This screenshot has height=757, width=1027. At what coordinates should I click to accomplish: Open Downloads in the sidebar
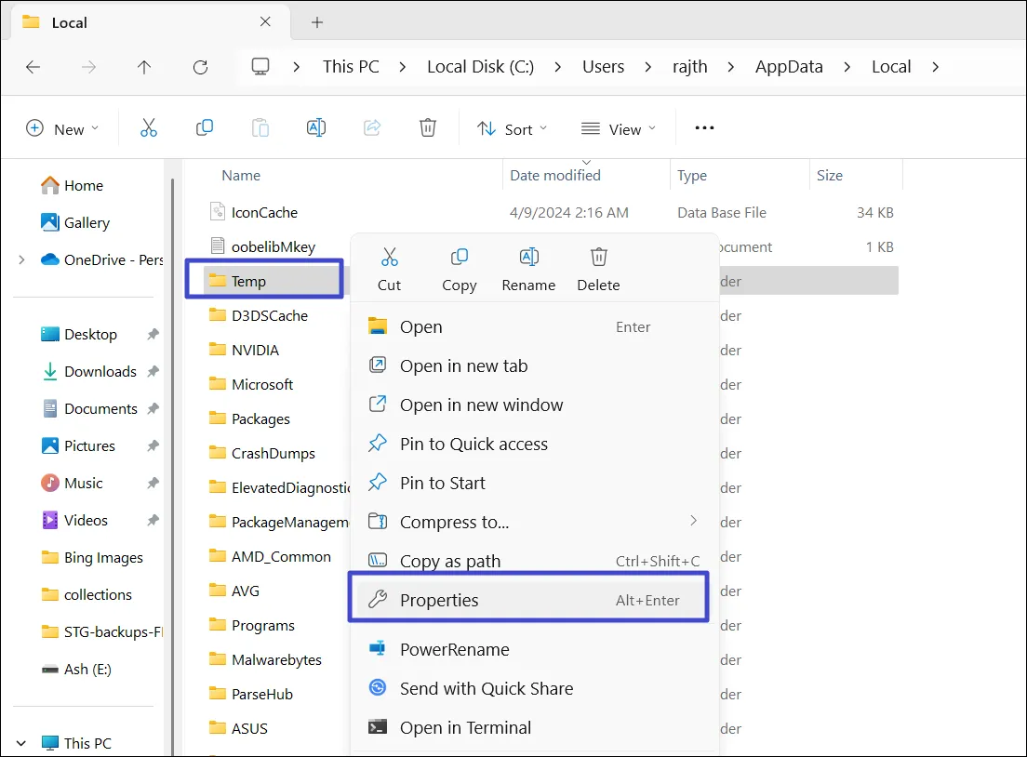point(100,371)
